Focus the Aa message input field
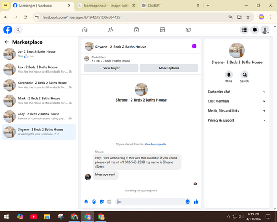 (151, 201)
